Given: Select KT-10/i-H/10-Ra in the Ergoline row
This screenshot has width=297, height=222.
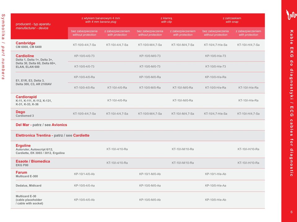Looking at the screenshot, I should pyautogui.click(x=248, y=149).
